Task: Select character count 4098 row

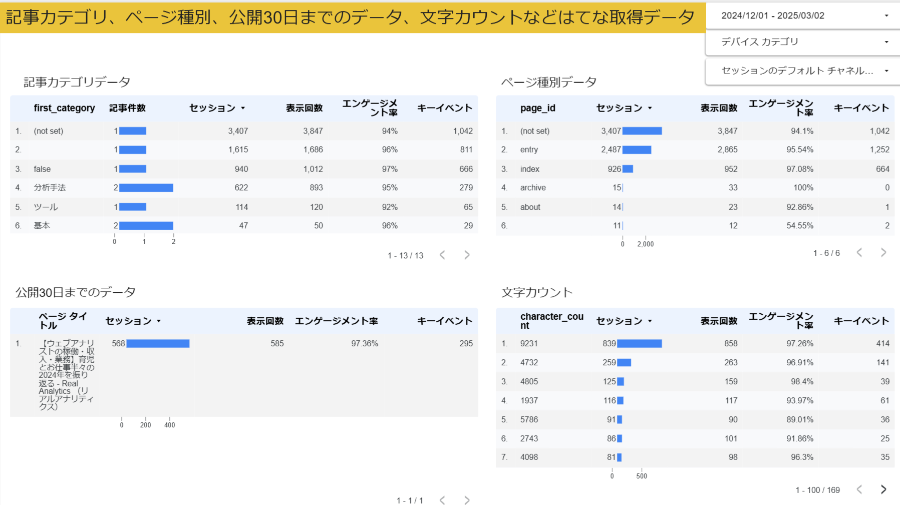Action: 695,457
